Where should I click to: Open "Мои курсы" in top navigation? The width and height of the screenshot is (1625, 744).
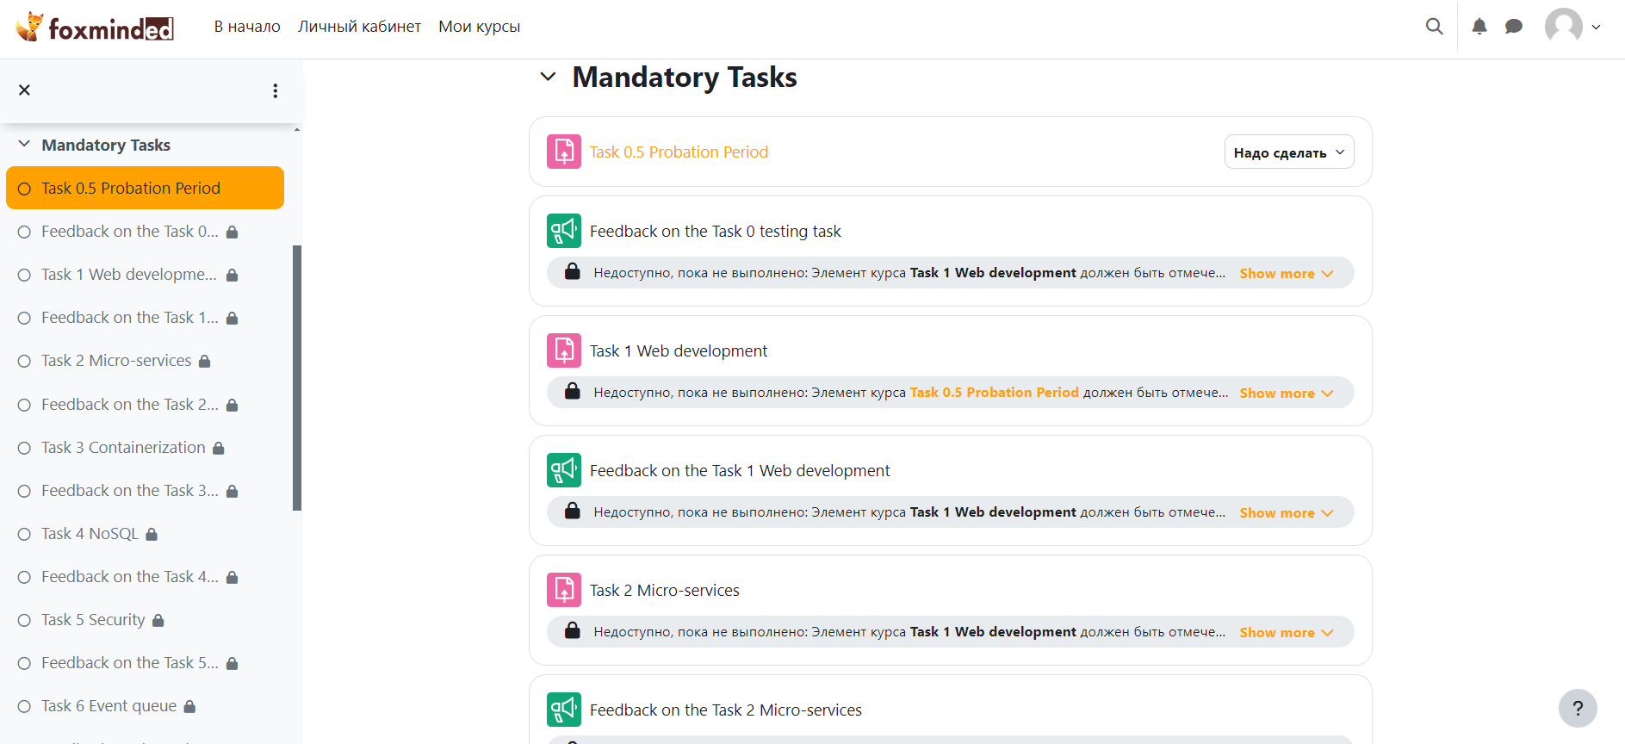(479, 27)
